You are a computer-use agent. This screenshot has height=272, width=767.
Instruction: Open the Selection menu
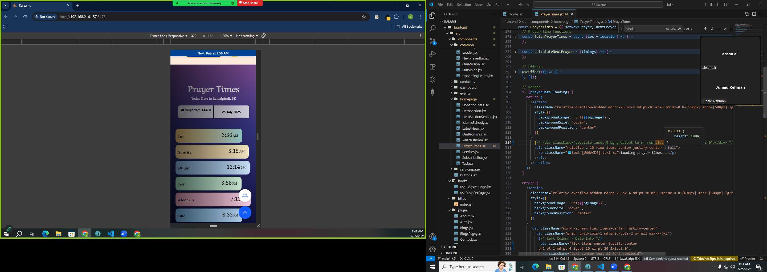(x=464, y=5)
